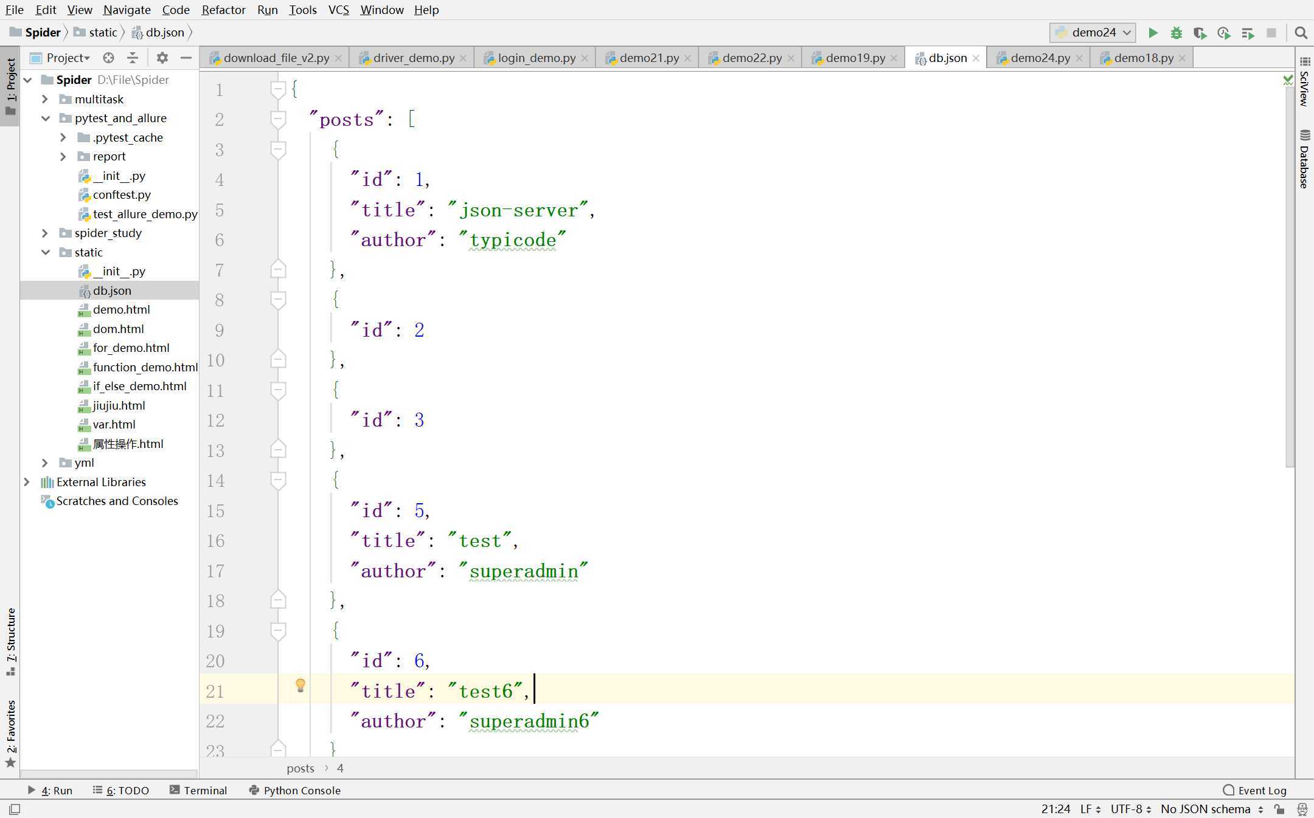Screen dimensions: 1314x818
Task: Expand the multitask folder
Action: (x=45, y=99)
